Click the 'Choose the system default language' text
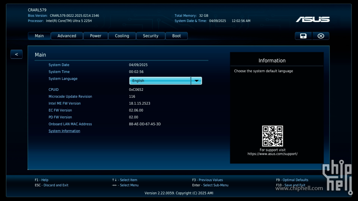This screenshot has height=201, width=358. click(x=263, y=71)
